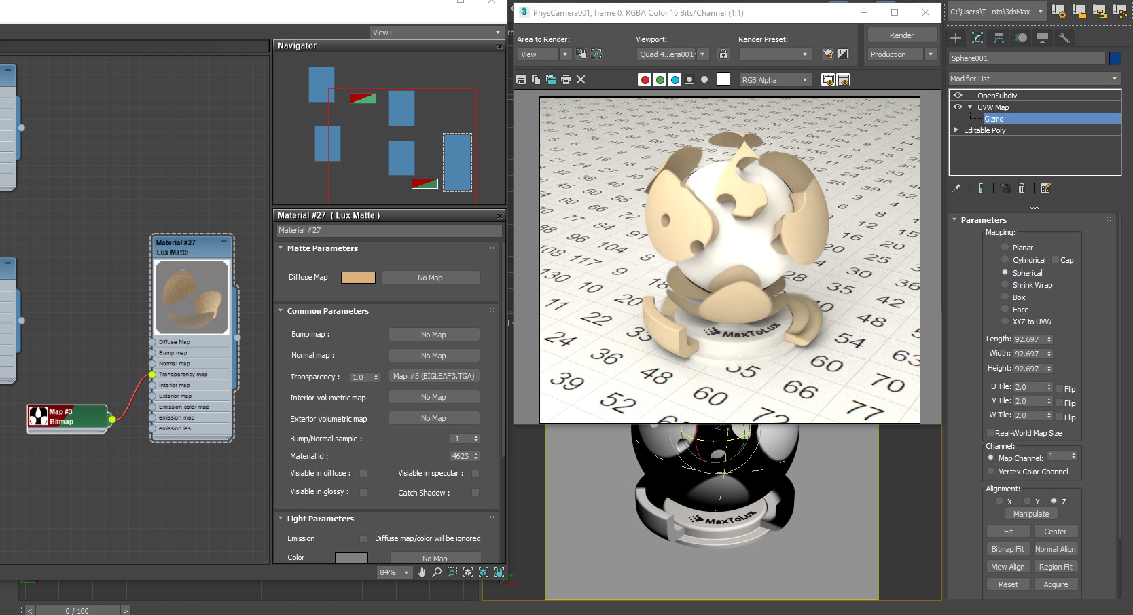Open the RGB Alpha channel dropdown
The width and height of the screenshot is (1133, 615).
(775, 80)
